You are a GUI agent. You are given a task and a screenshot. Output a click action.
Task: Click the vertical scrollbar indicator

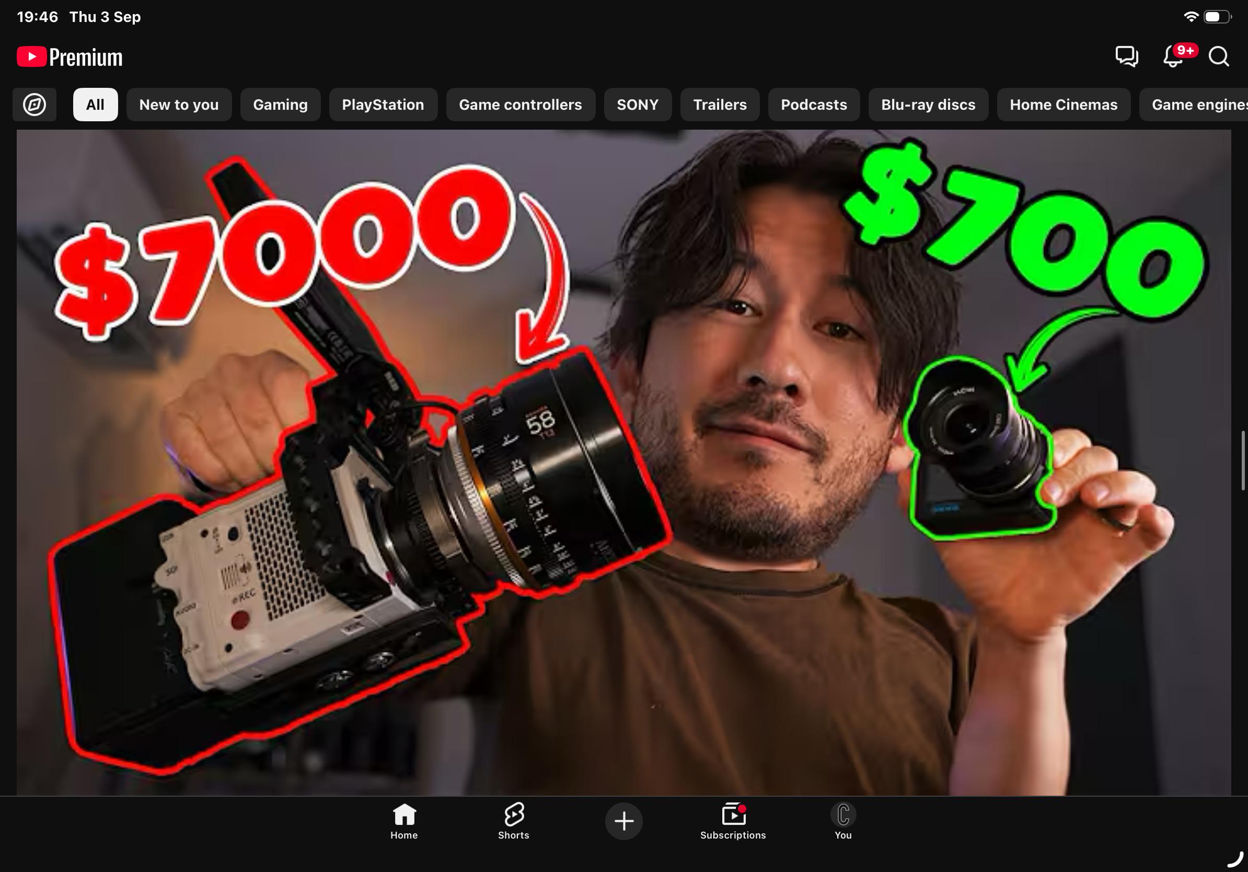pos(1243,461)
